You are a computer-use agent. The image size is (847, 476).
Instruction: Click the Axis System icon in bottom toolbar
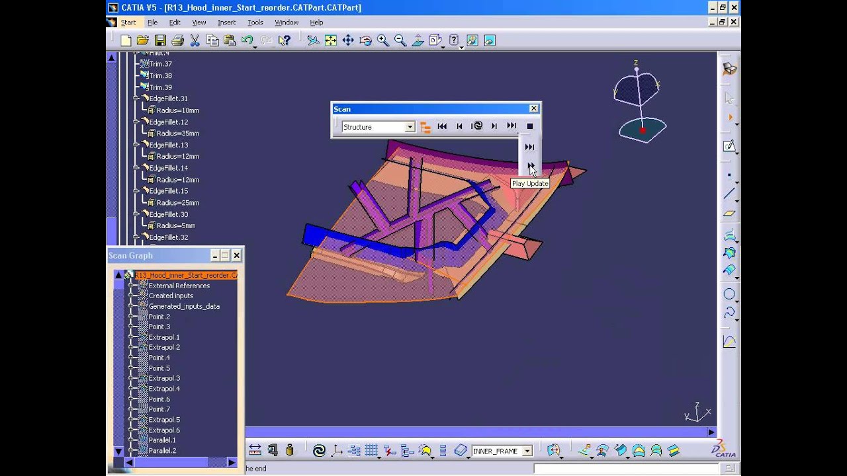coord(337,450)
